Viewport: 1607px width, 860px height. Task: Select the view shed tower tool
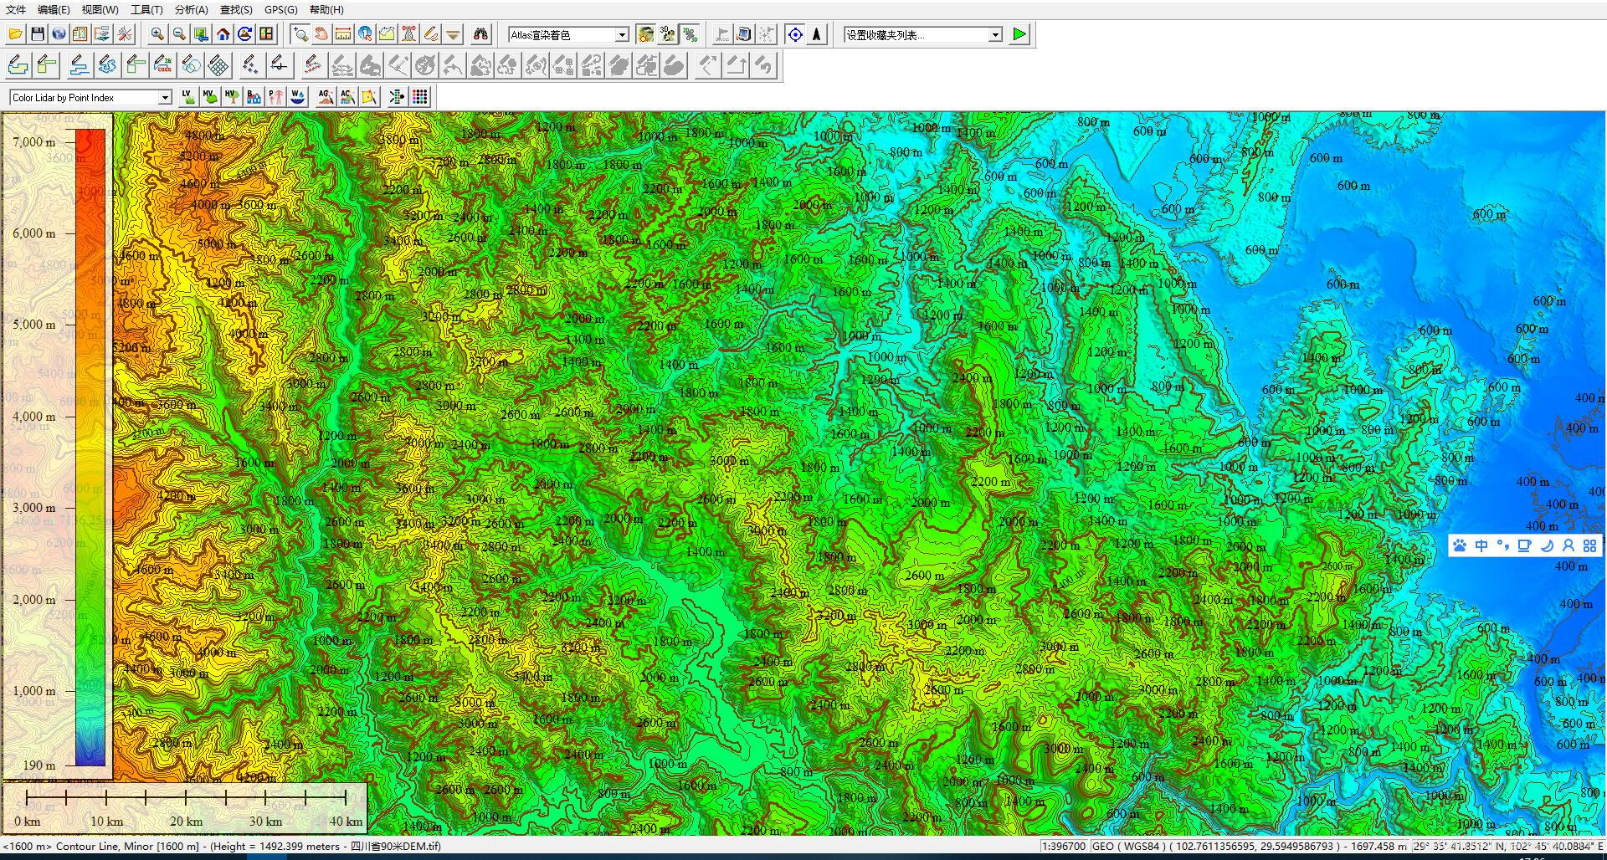point(408,34)
